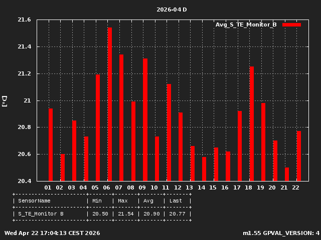Click the Last value 20.77

coord(177,214)
